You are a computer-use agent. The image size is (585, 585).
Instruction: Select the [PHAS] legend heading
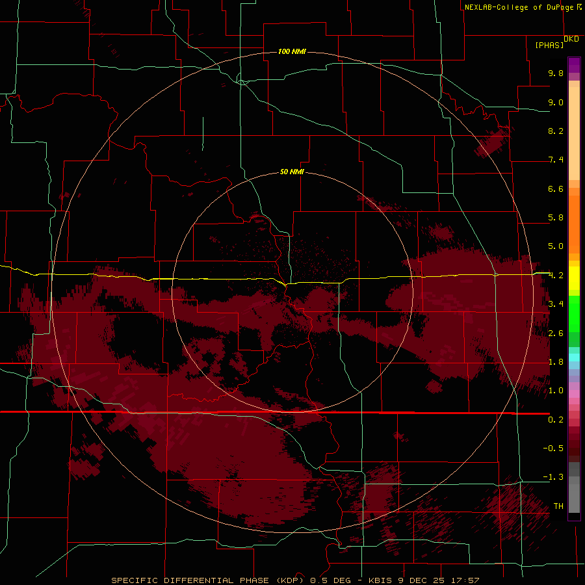click(549, 45)
